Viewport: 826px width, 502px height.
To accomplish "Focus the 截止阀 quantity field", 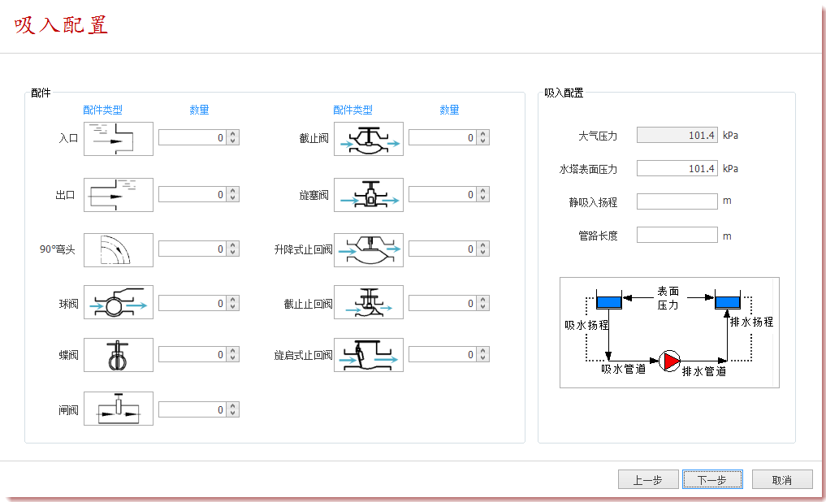I will (443, 137).
